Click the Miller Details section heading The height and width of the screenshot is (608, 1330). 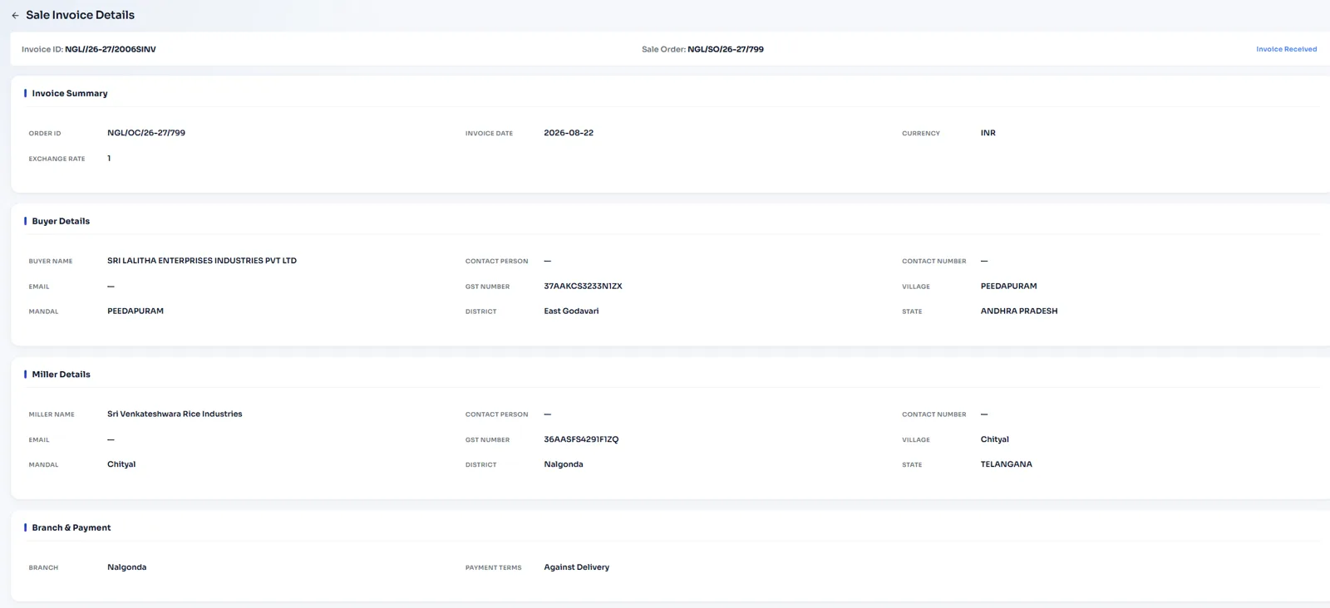coord(62,375)
